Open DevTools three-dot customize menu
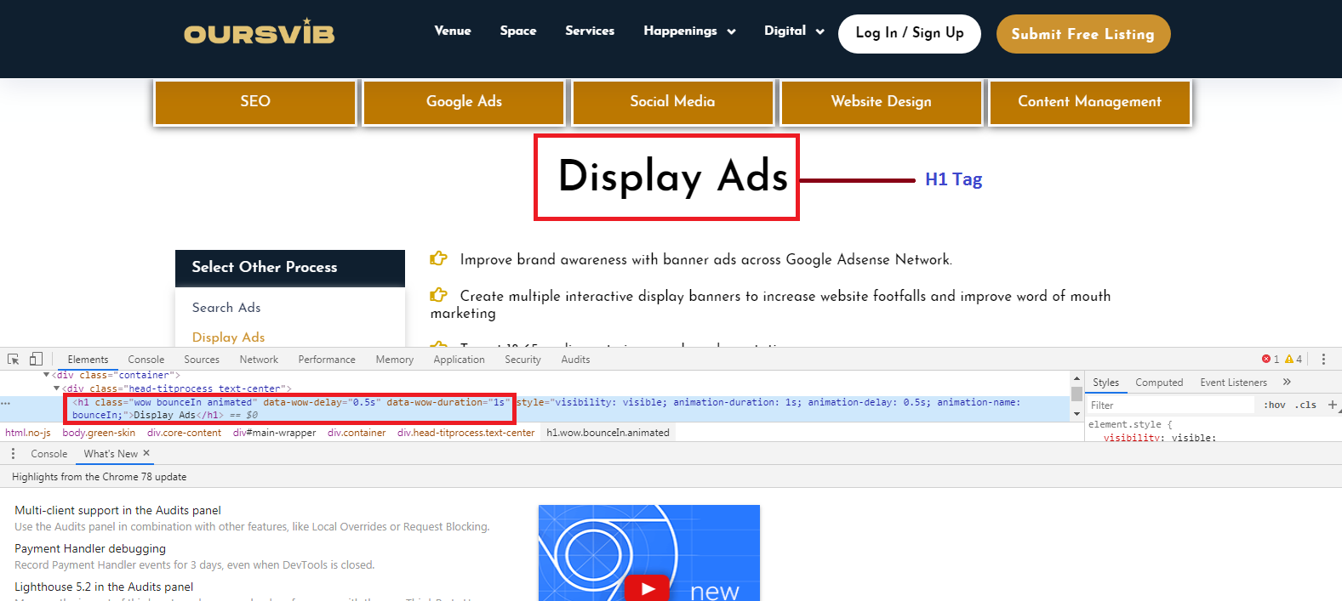 pyautogui.click(x=1323, y=360)
